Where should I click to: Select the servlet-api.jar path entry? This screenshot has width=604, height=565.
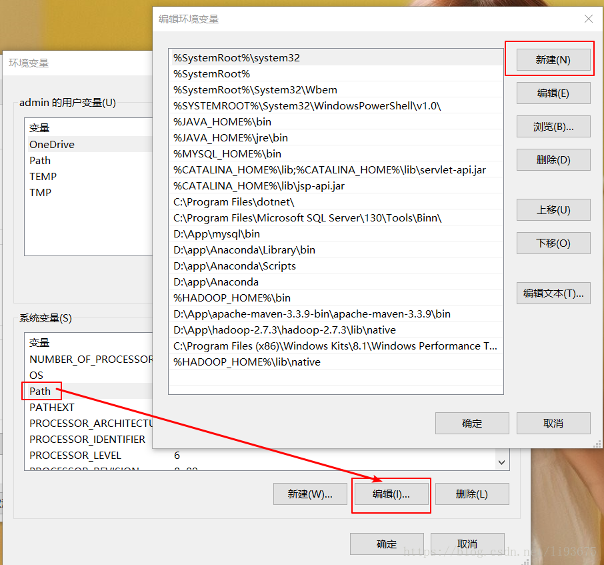click(x=336, y=169)
